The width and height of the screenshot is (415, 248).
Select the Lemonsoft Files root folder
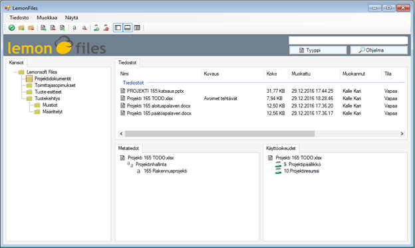[41, 72]
